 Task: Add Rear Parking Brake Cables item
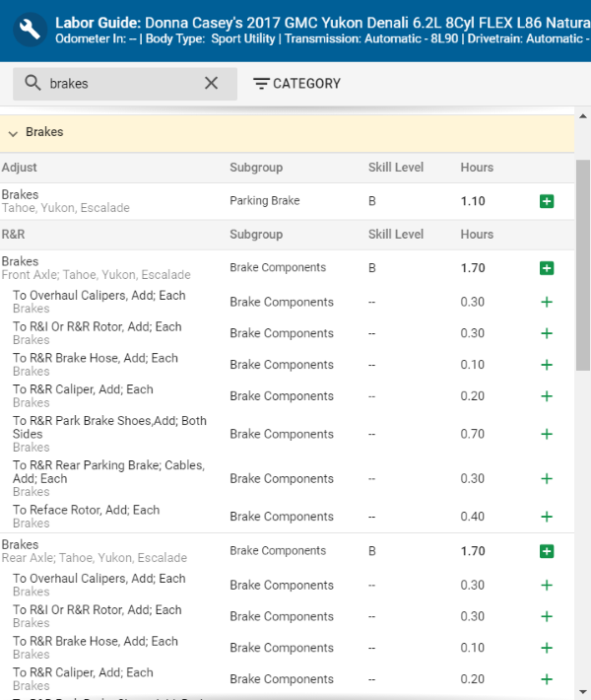coord(547,479)
